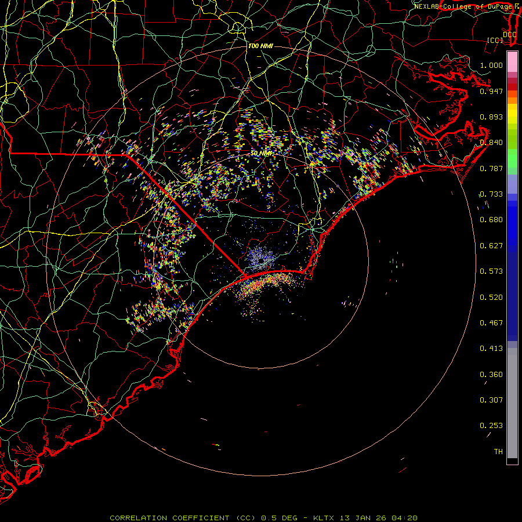Click the TH threshold label
Image resolution: width=522 pixels, height=522 pixels.
pyautogui.click(x=498, y=452)
